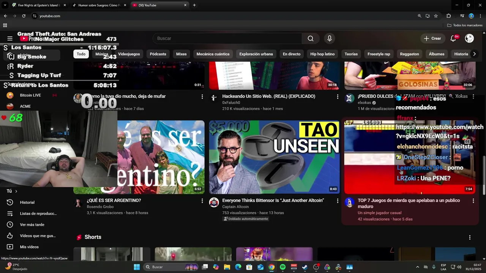
Task: Click the Listas de reproducción icon
Action: tap(10, 213)
